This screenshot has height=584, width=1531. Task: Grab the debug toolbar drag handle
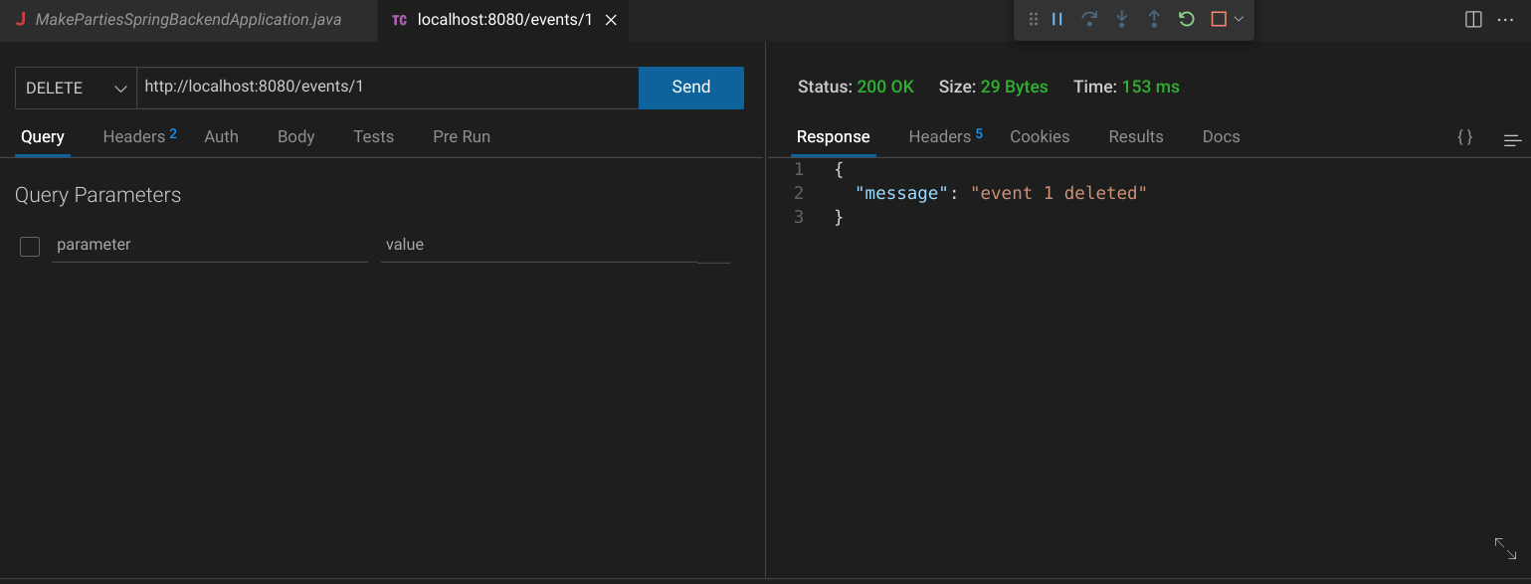[1033, 19]
